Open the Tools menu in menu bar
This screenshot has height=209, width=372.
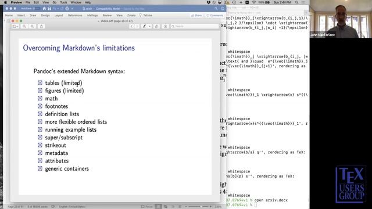(63, 2)
